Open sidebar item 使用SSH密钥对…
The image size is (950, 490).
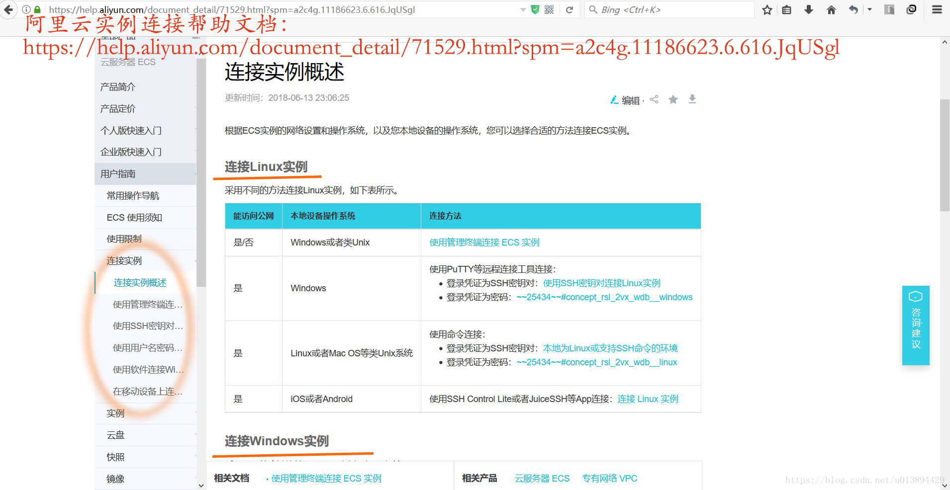148,326
